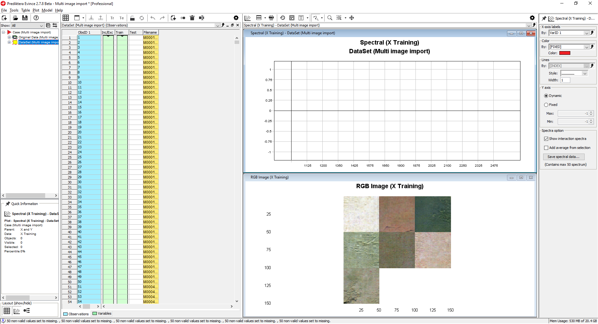
Task: Click the Tr training set icon
Action: (112, 18)
